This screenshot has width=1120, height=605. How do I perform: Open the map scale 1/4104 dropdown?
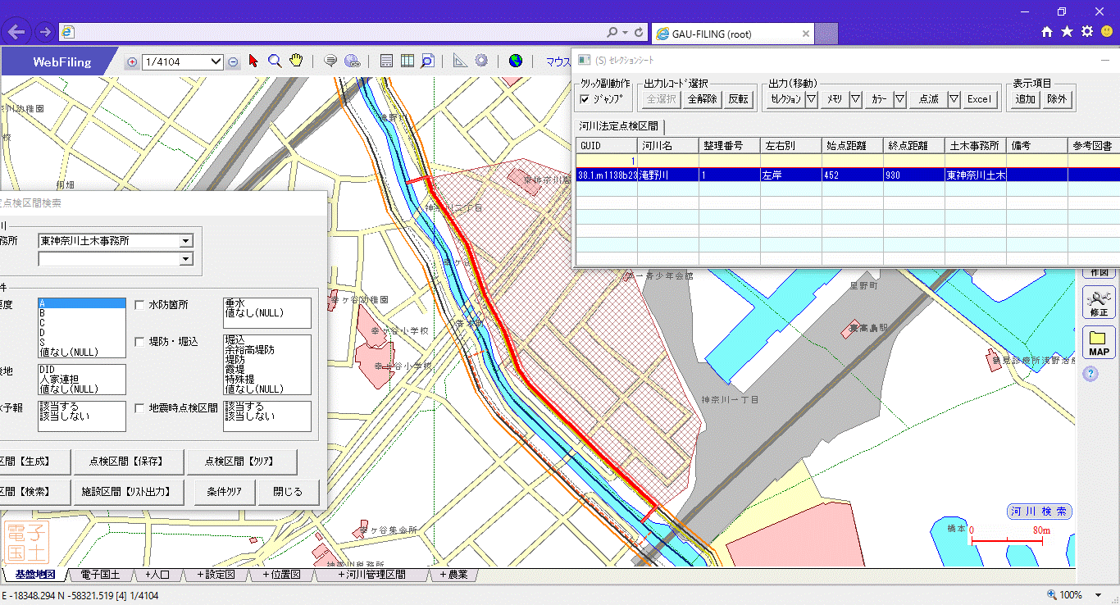pos(216,61)
